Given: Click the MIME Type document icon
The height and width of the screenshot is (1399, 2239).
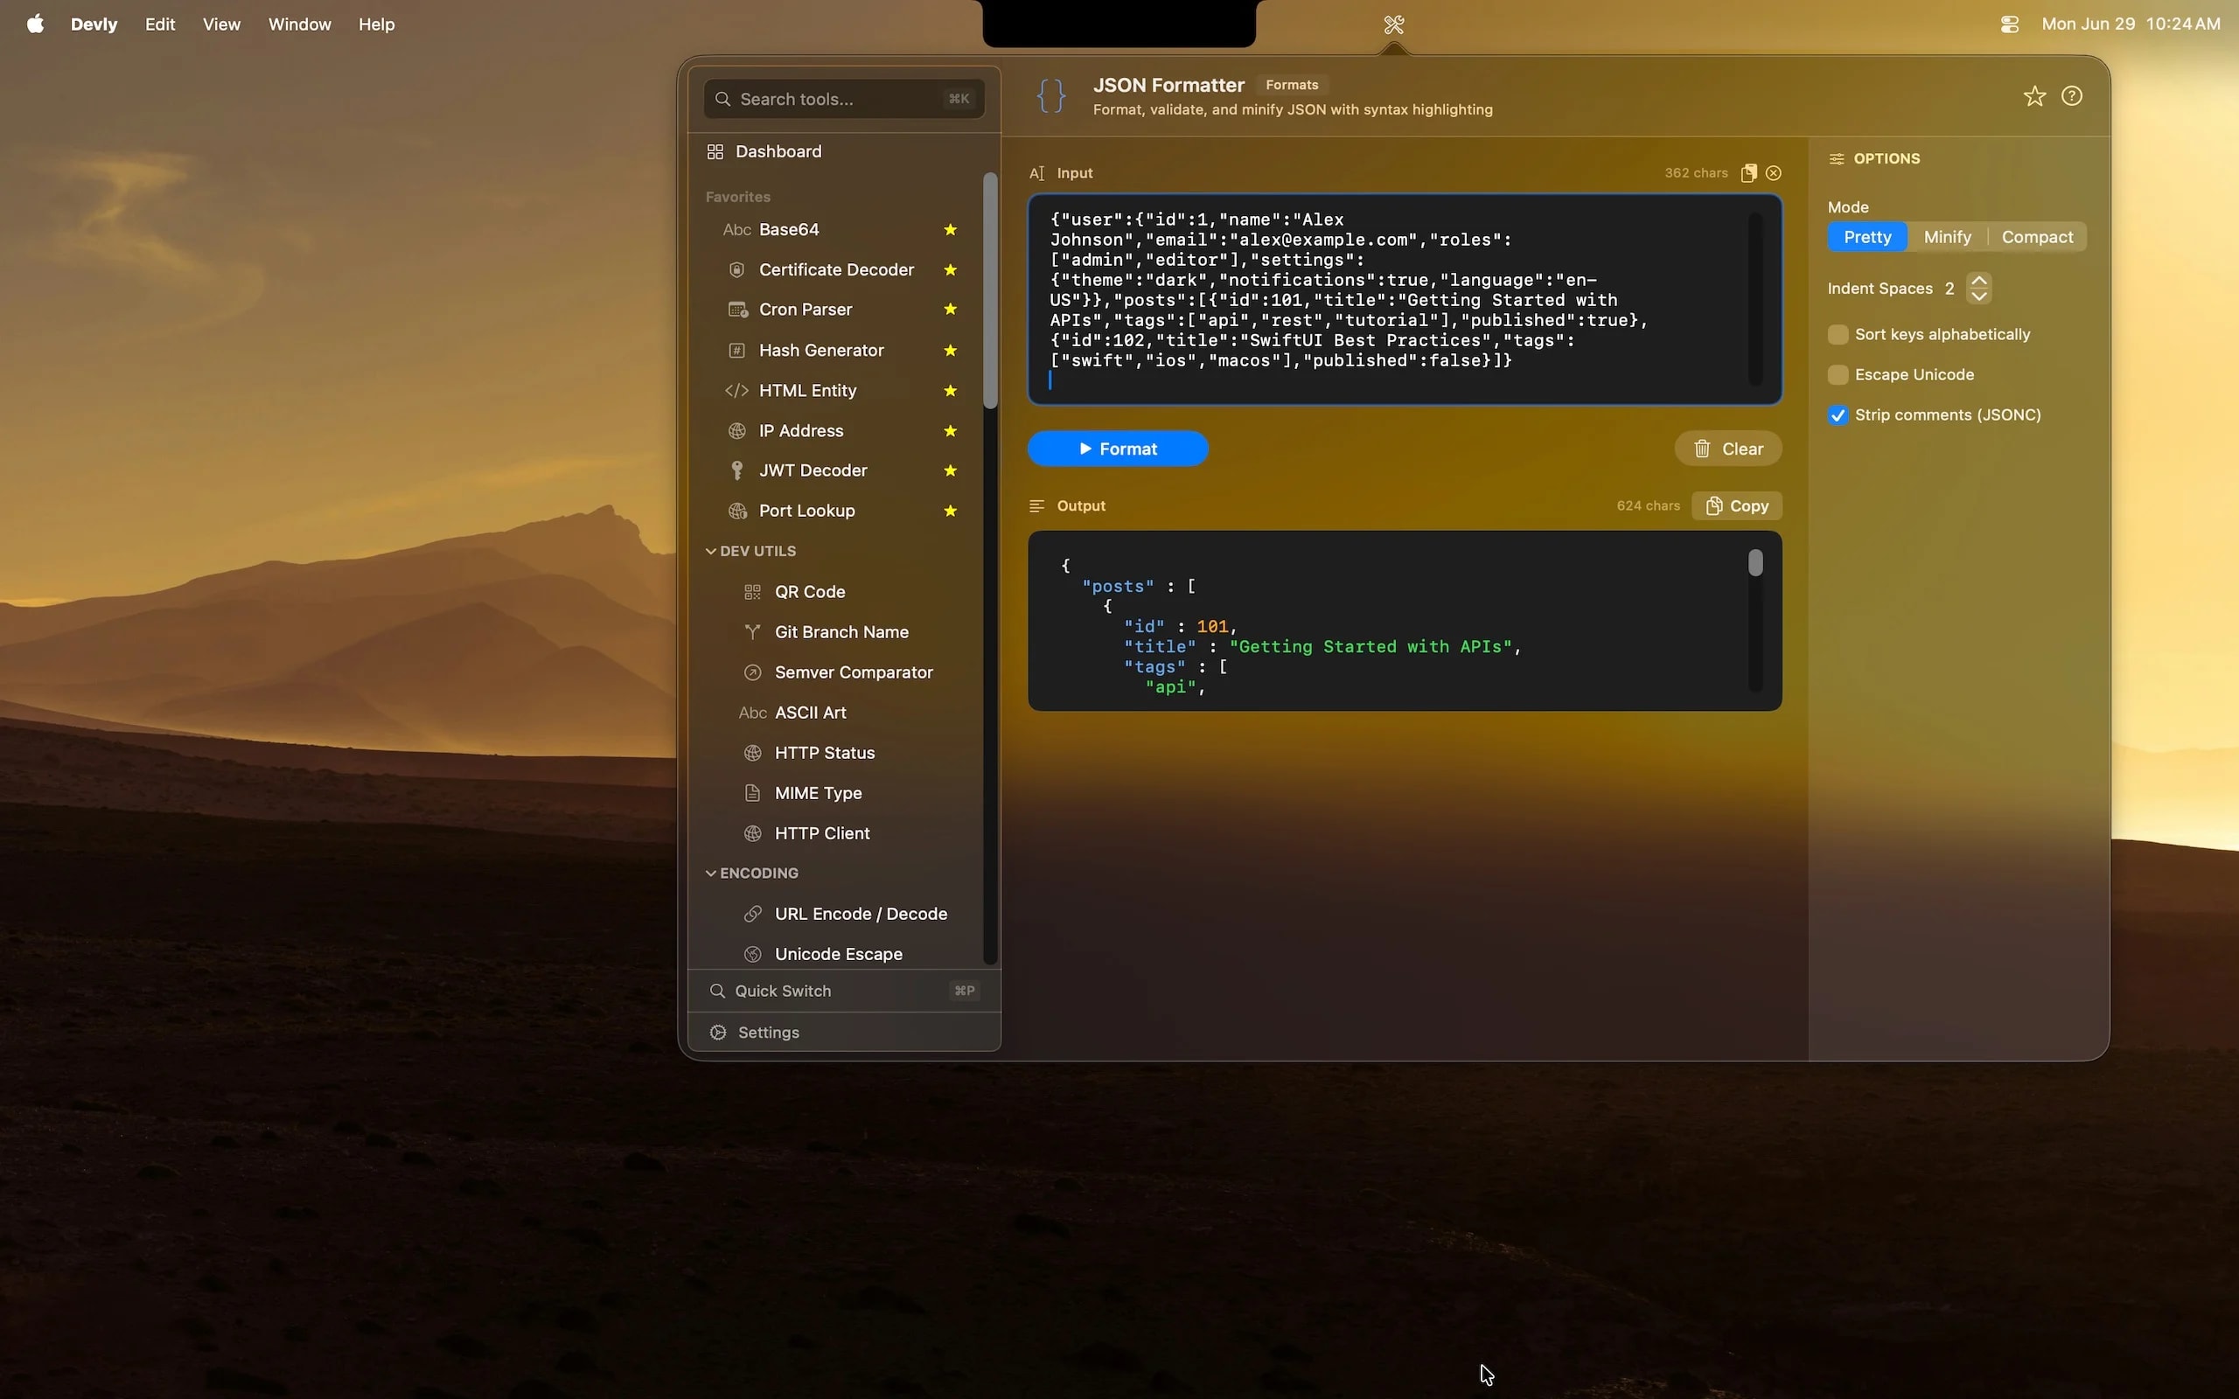Looking at the screenshot, I should pyautogui.click(x=752, y=793).
